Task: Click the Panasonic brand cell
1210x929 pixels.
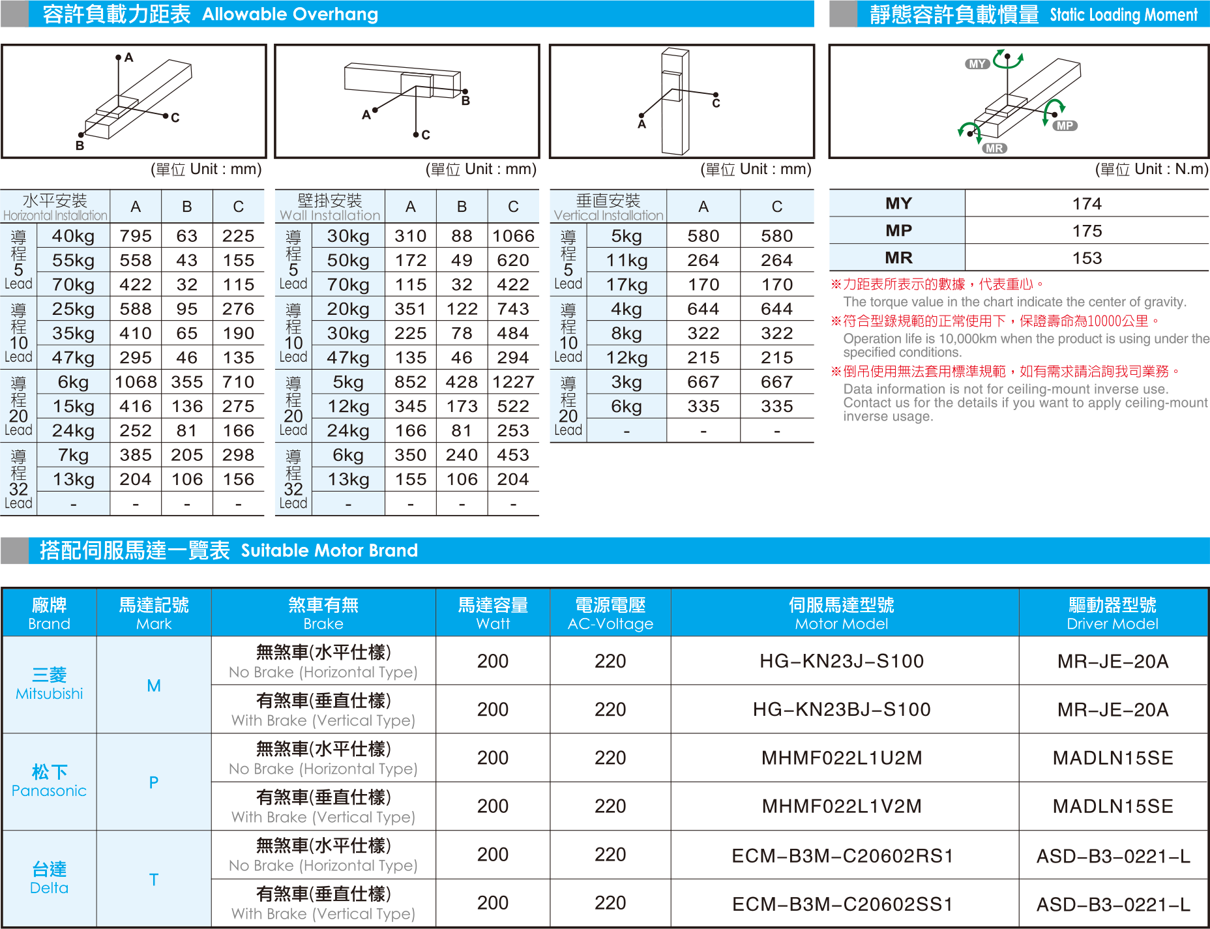Action: 50,782
